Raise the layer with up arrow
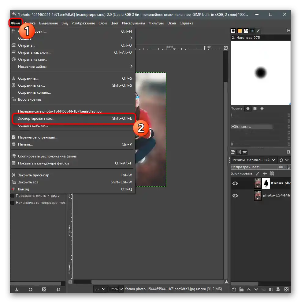301x303 pixels. pyautogui.click(x=249, y=289)
